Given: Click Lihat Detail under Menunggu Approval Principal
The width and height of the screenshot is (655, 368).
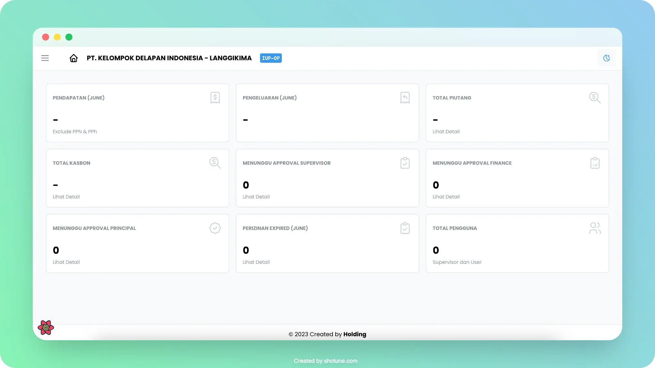Looking at the screenshot, I should coord(66,262).
